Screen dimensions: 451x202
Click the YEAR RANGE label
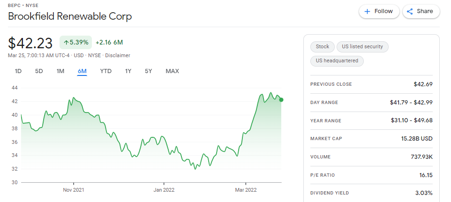pyautogui.click(x=326, y=120)
